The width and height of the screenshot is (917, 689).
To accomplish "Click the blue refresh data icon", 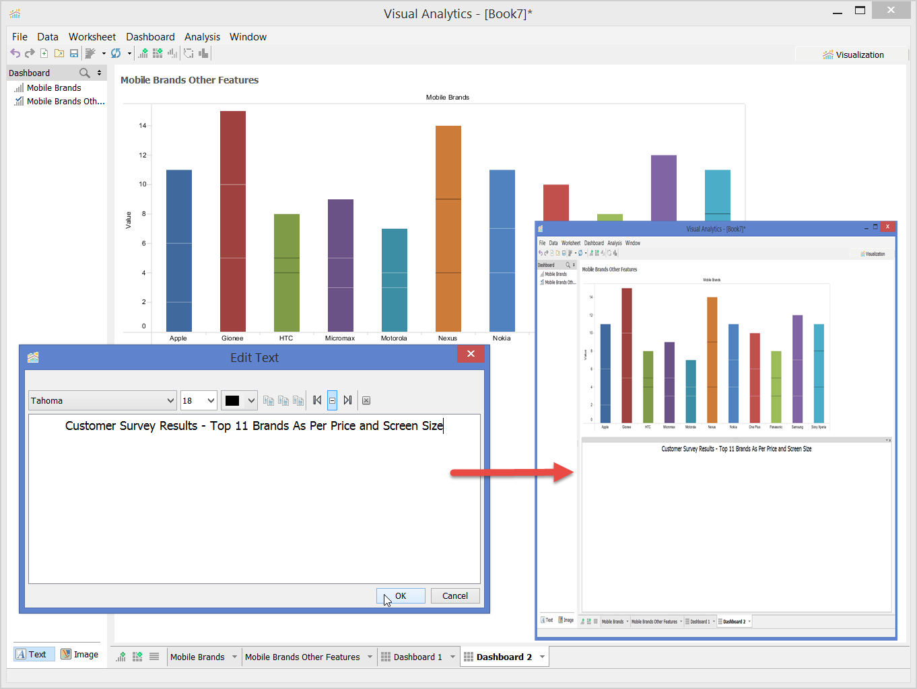I will pos(116,53).
